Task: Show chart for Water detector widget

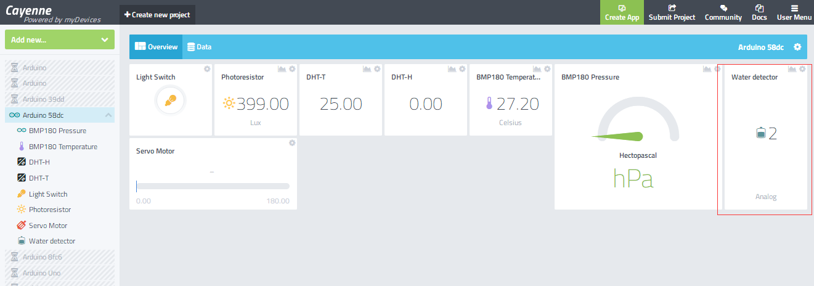Action: point(792,69)
